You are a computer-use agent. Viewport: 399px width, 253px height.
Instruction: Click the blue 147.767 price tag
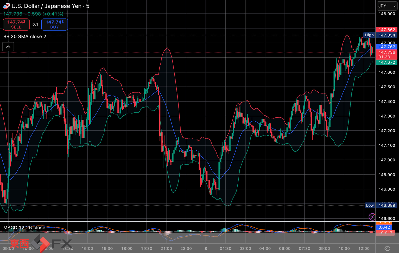click(387, 47)
